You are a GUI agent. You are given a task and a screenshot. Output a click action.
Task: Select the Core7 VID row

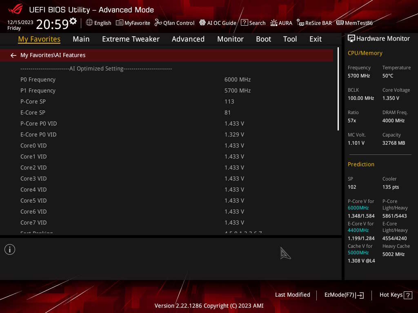click(x=167, y=223)
